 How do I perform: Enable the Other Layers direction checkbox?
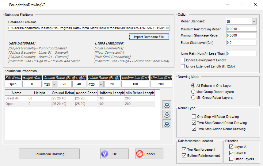point(231,159)
